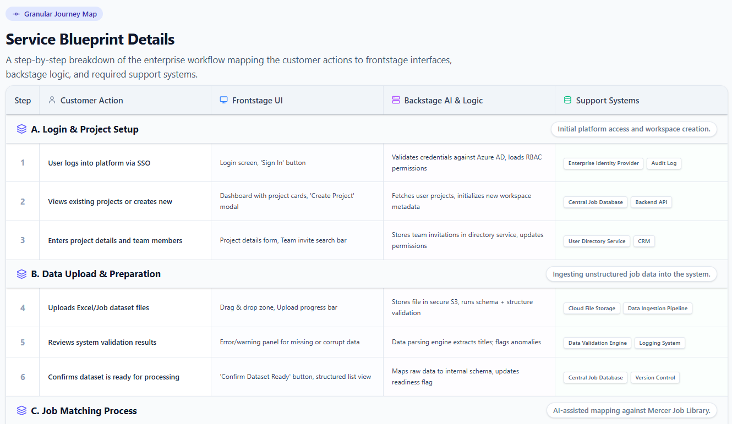Click step number 3
This screenshot has height=424, width=732.
23,240
